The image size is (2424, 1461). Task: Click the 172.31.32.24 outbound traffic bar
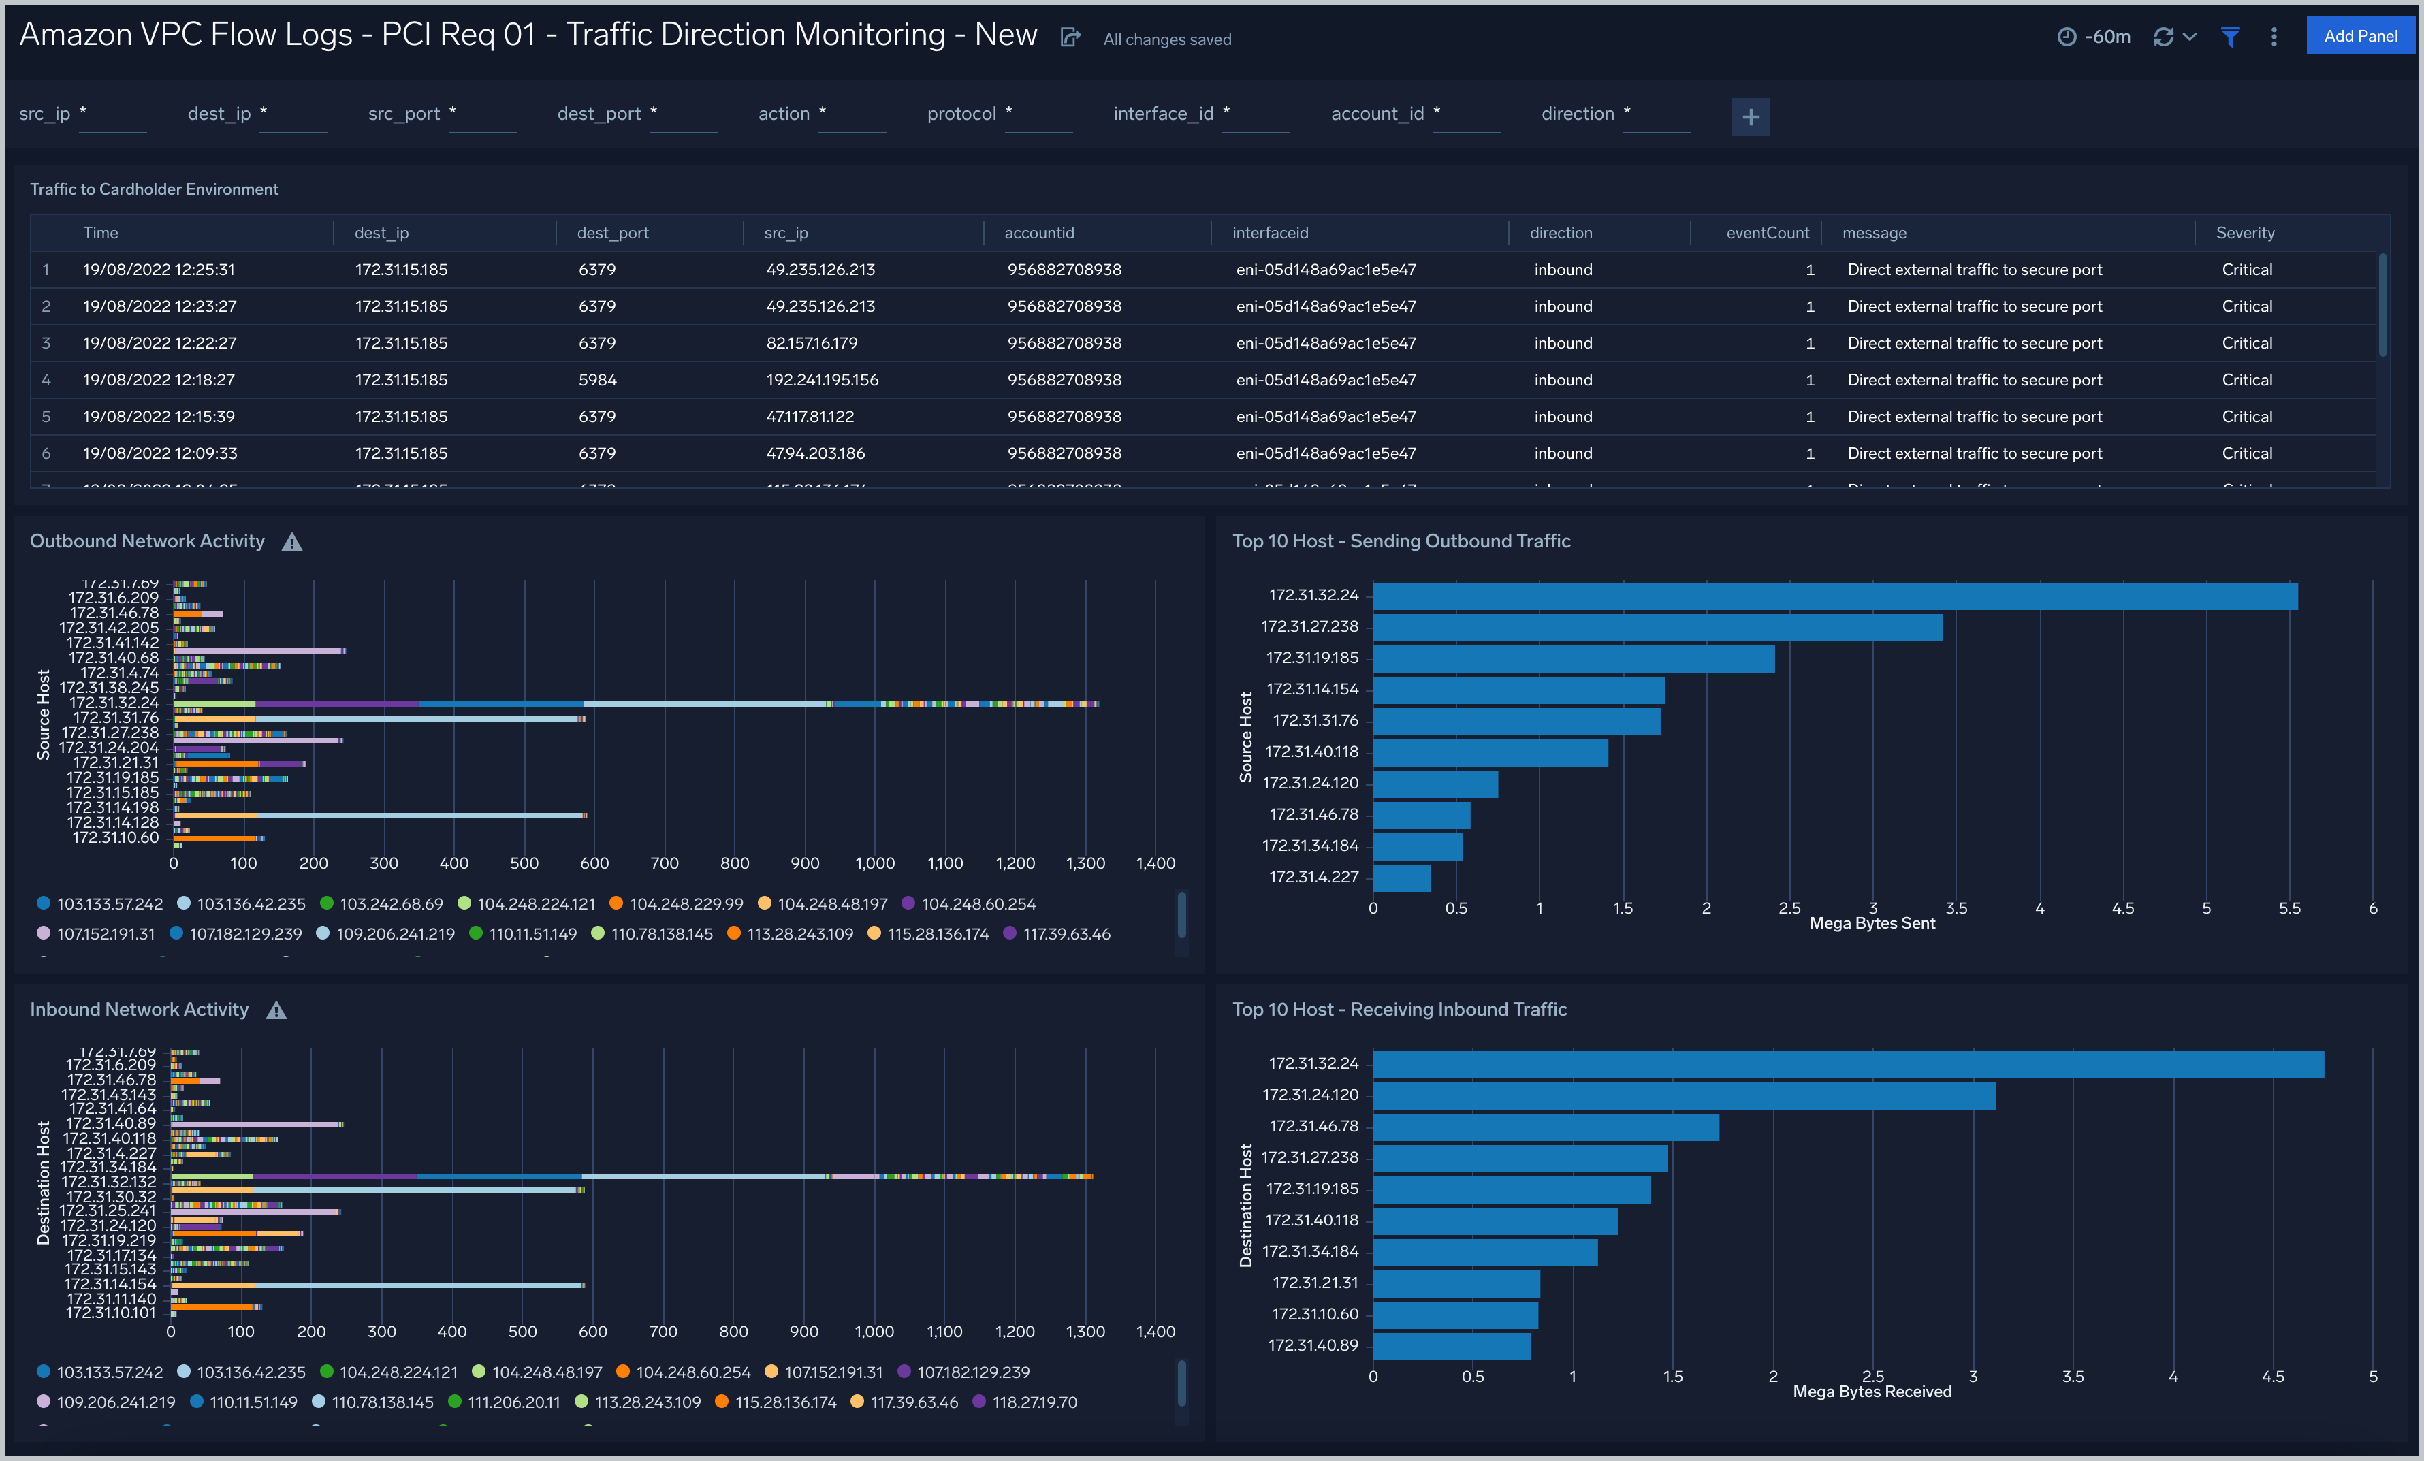tap(1835, 596)
